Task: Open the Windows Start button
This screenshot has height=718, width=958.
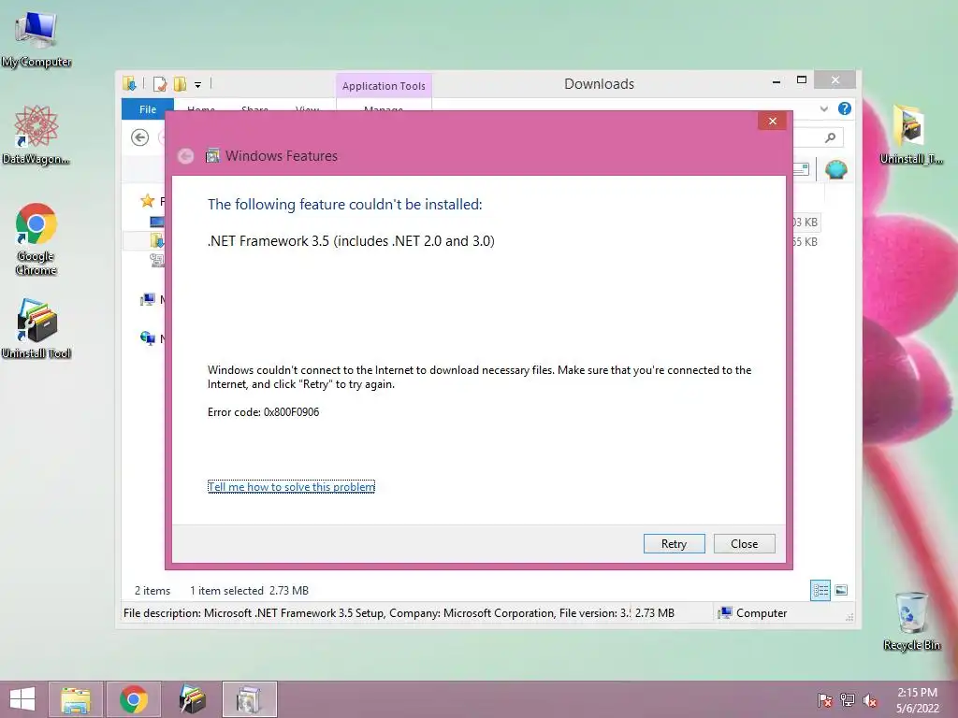Action: 22,699
